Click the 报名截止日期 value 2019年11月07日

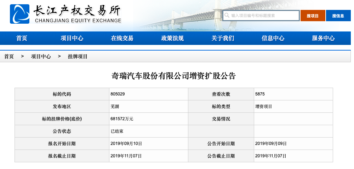pos(126,156)
